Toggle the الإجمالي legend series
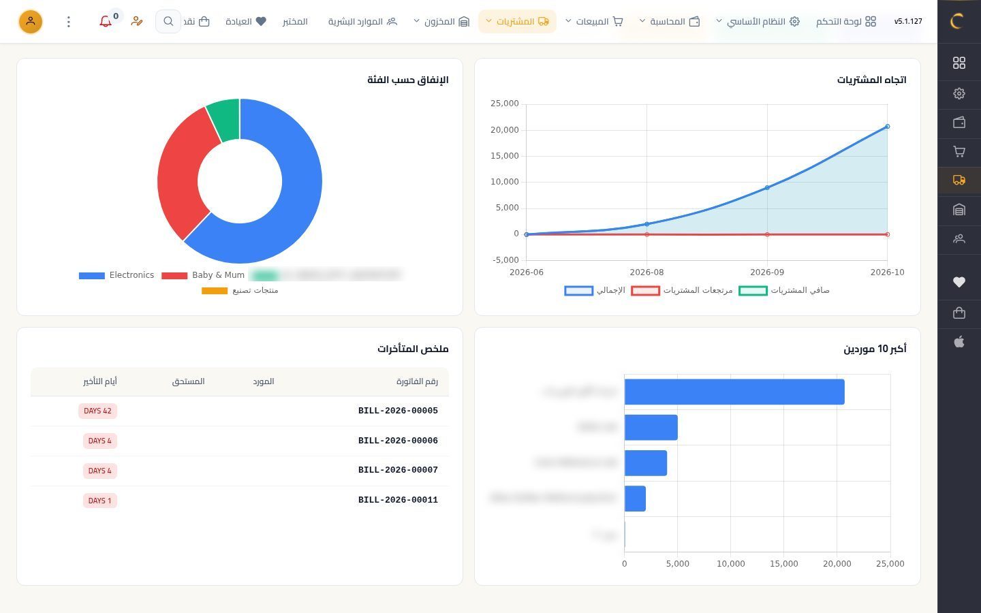 [x=595, y=291]
